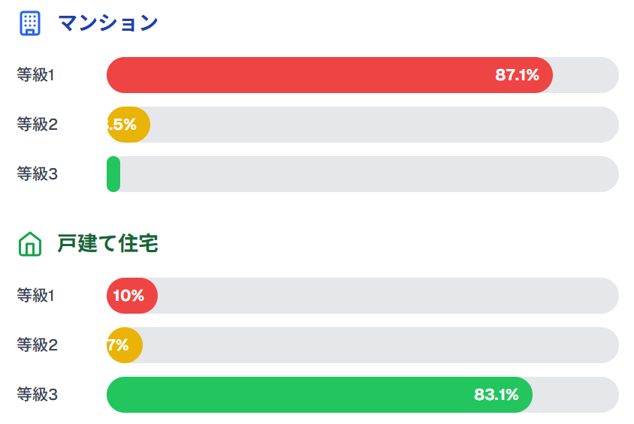The image size is (634, 424).
Task: Click the マンション section heading
Action: pos(107,23)
